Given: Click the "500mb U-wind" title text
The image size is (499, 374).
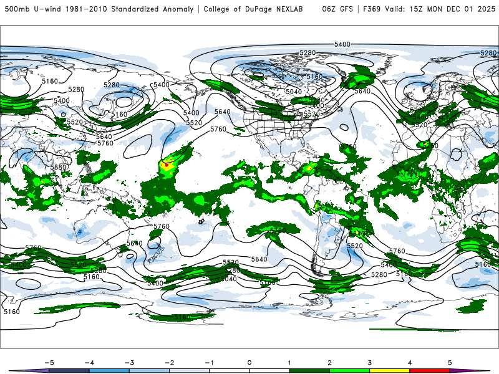Looking at the screenshot, I should [33, 9].
